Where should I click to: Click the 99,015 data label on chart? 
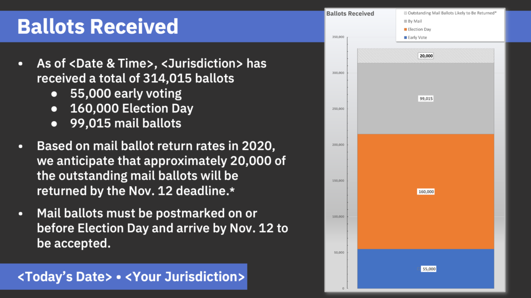(x=426, y=98)
